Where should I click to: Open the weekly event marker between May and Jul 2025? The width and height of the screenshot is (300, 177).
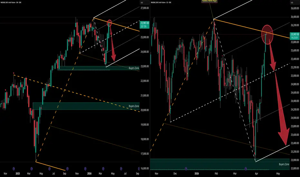[50, 169]
